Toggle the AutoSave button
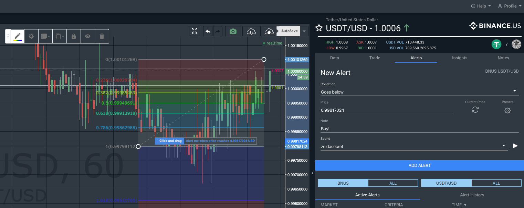This screenshot has width=524, height=208. (289, 31)
